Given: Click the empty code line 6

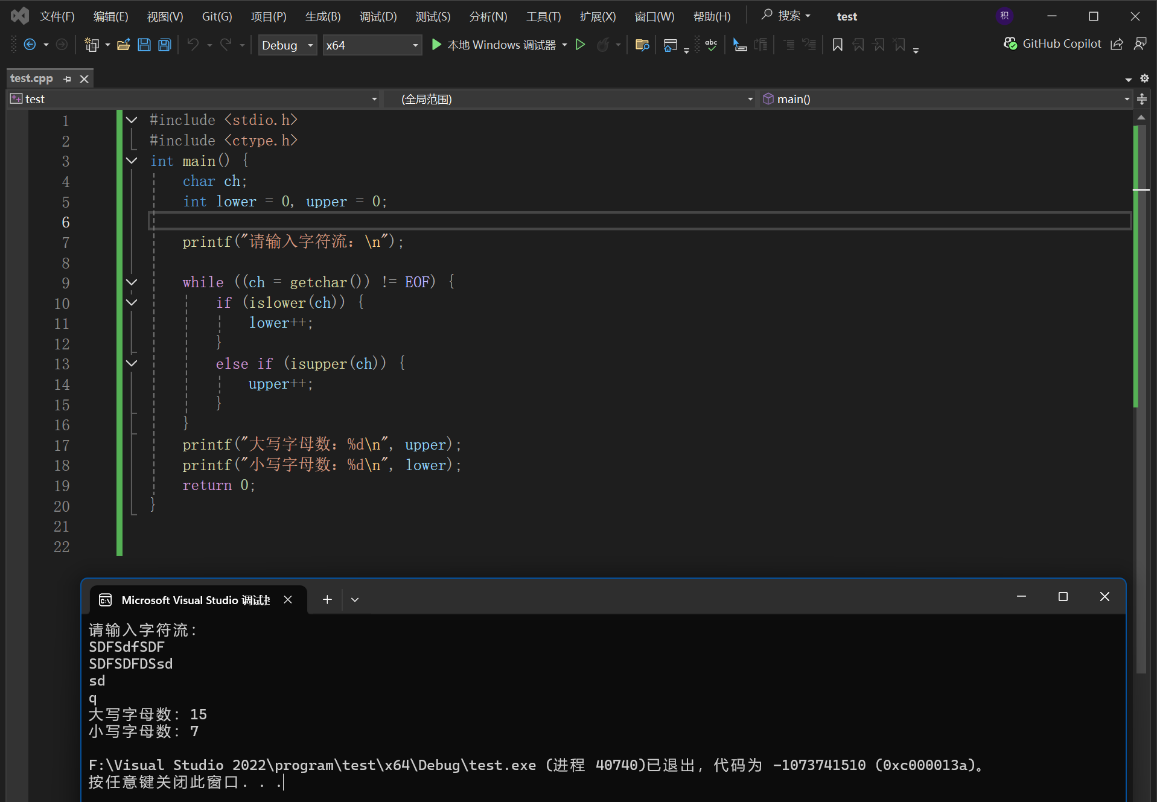Looking at the screenshot, I should [x=640, y=221].
